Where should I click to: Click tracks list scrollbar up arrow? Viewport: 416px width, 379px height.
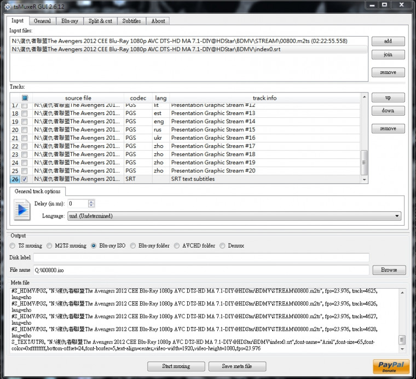click(364, 97)
